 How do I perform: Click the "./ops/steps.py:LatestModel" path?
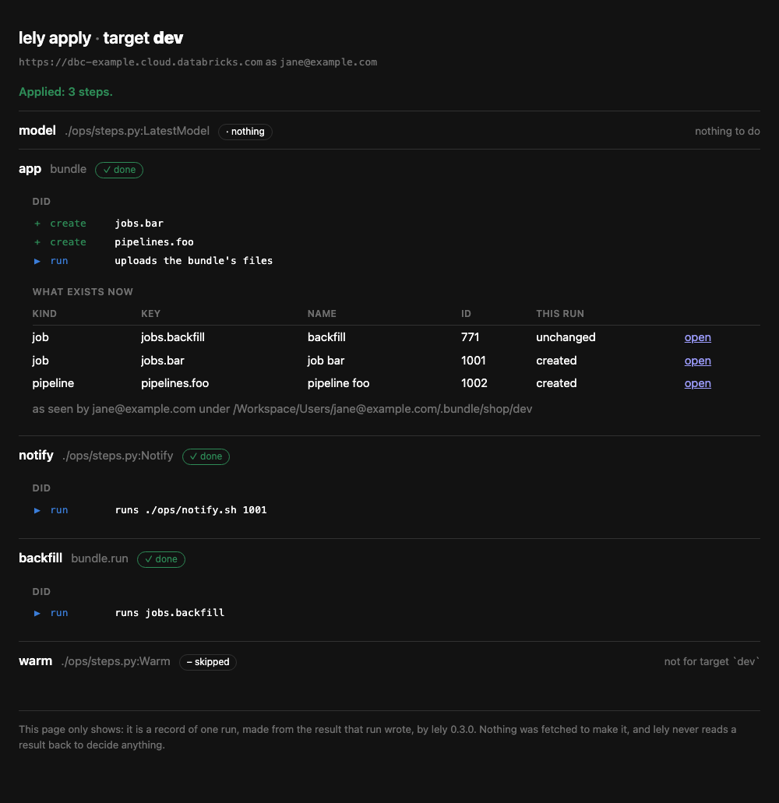click(x=137, y=131)
